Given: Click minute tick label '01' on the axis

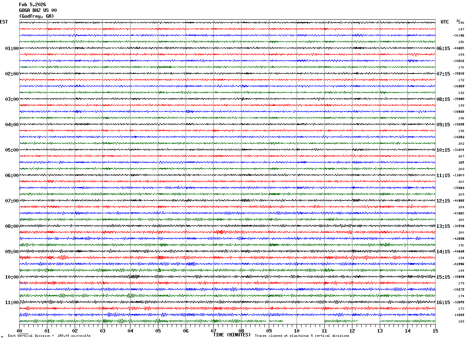Looking at the screenshot, I should [x=47, y=331].
